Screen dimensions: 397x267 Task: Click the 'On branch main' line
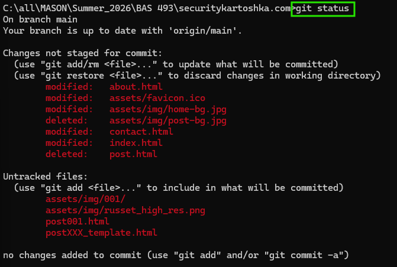40,19
